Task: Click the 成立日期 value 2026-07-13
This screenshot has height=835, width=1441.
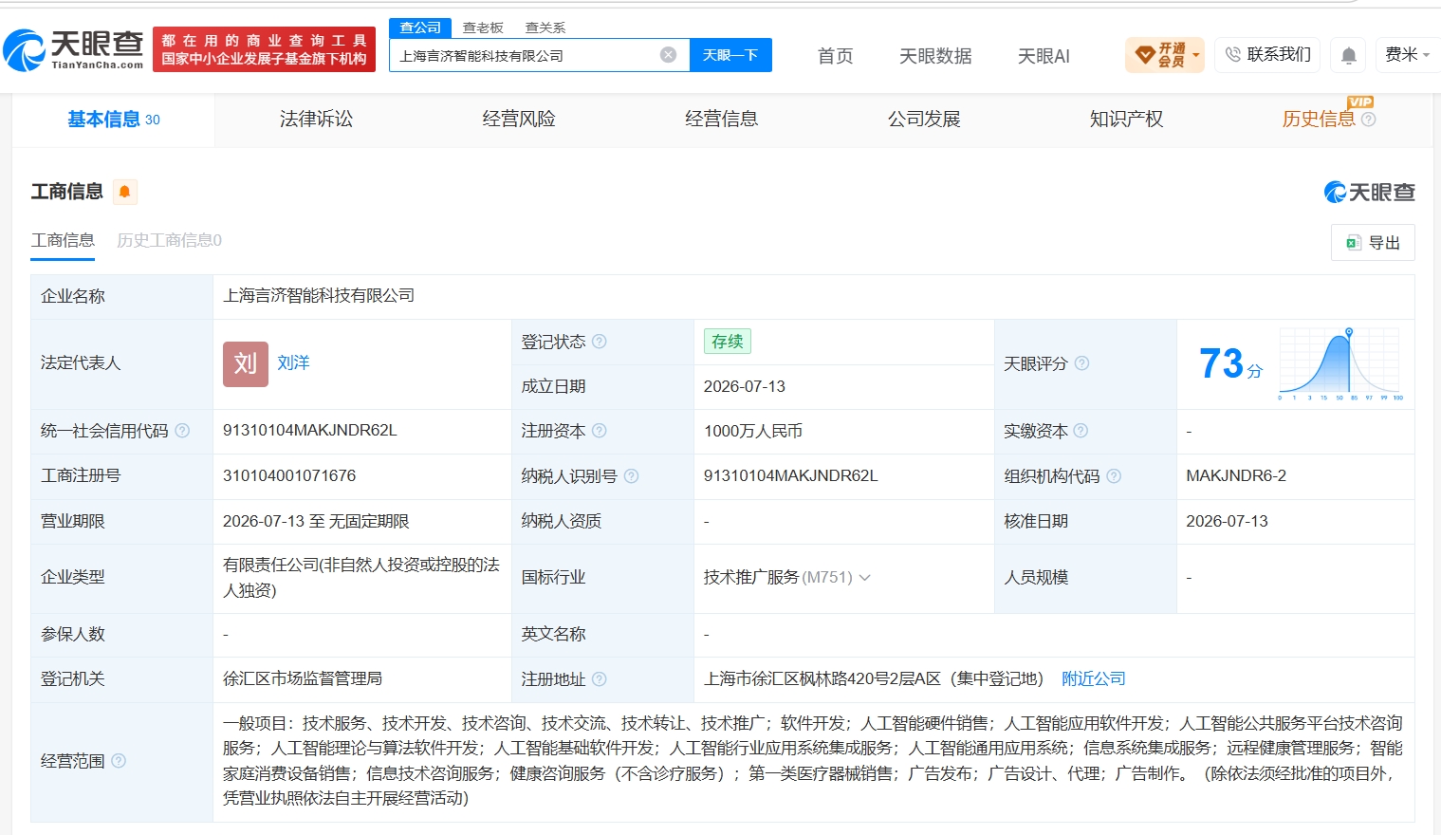Action: (x=745, y=387)
